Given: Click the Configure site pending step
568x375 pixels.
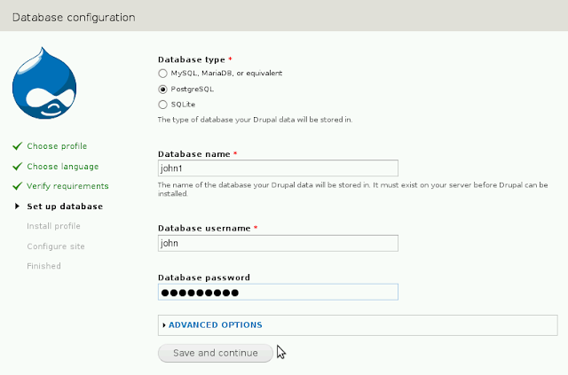Looking at the screenshot, I should pos(56,246).
